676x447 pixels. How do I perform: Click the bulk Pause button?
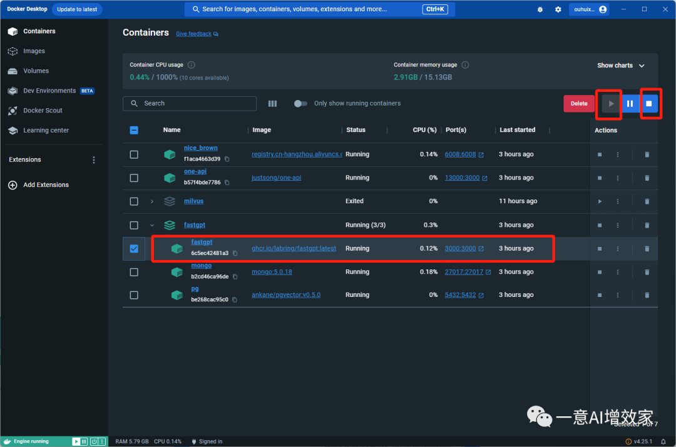pos(630,103)
